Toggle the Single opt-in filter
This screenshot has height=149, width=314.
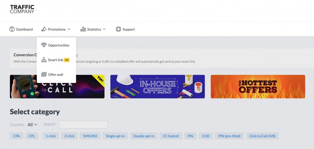[x=115, y=136]
